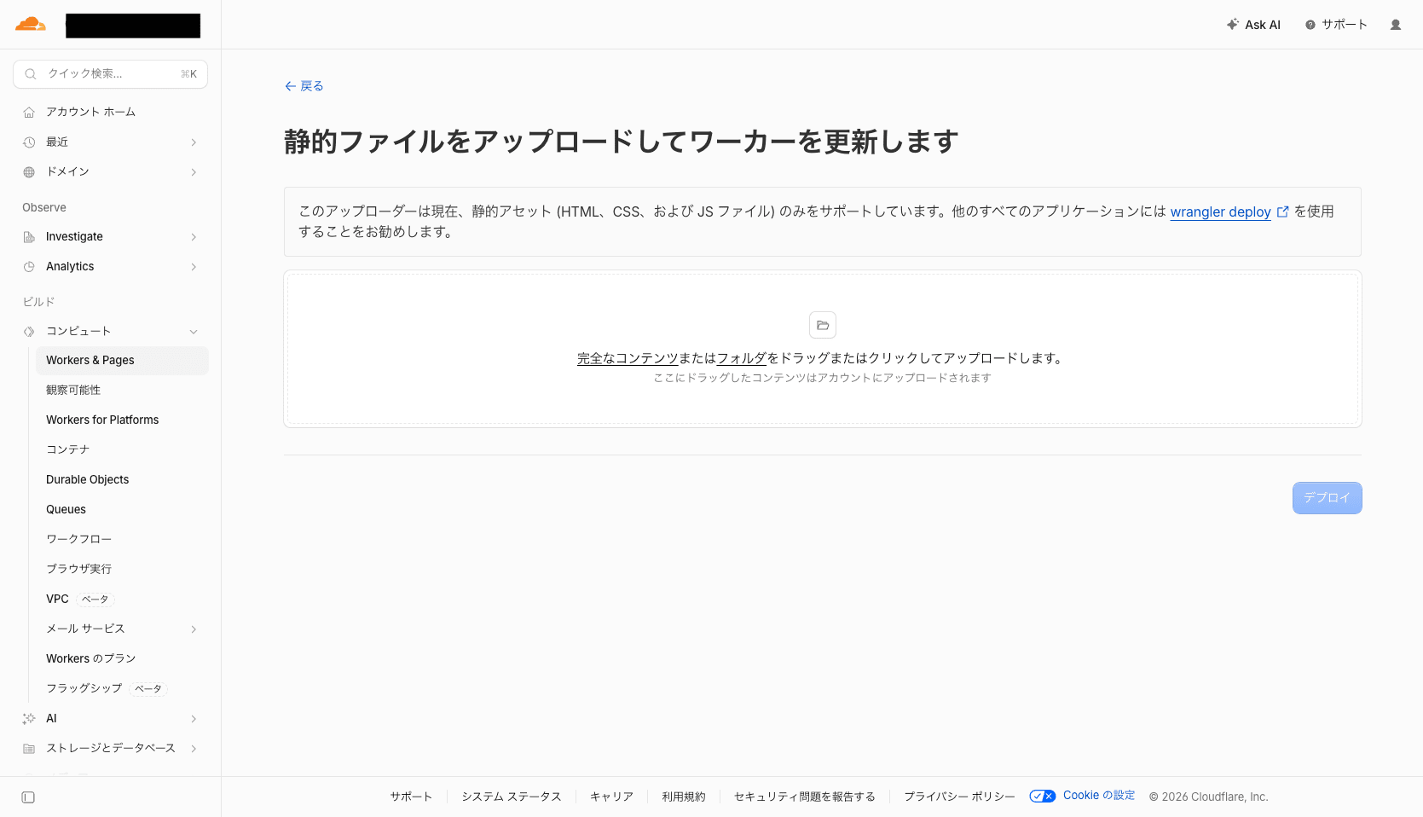Screen dimensions: 1423x817
Task: Expand the Analytics chevron
Action: coord(194,267)
